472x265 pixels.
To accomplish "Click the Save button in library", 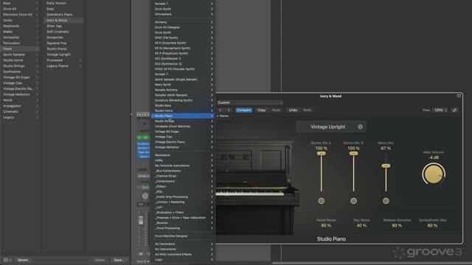I will coord(119,260).
